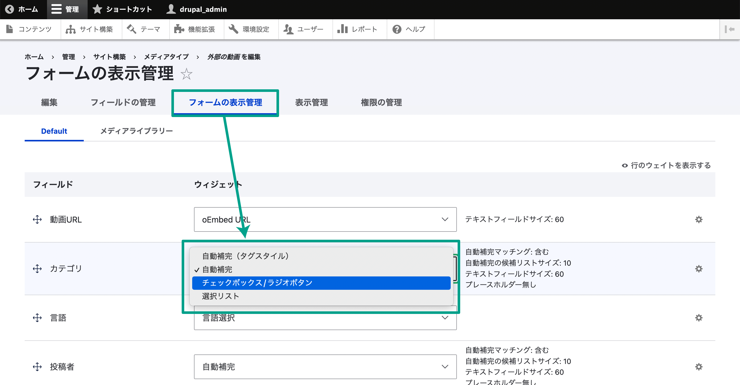Open the oEmbed URL widget dropdown
Viewport: 740px width, 385px height.
point(325,219)
